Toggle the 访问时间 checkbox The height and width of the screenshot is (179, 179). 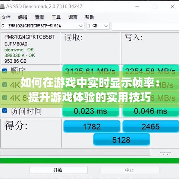pos(5,111)
